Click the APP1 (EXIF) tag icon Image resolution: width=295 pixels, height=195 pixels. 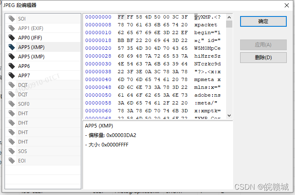pos(12,28)
